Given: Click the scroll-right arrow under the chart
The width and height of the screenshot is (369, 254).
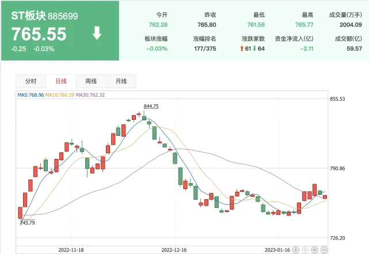Looking at the screenshot, I should click(x=305, y=250).
